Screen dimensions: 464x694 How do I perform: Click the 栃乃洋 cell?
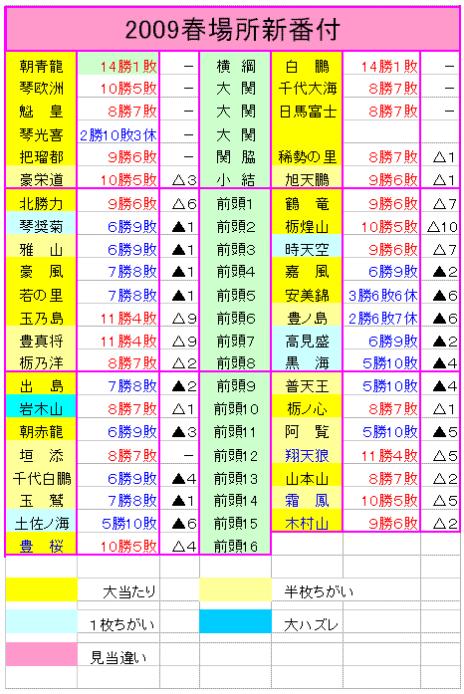[41, 360]
